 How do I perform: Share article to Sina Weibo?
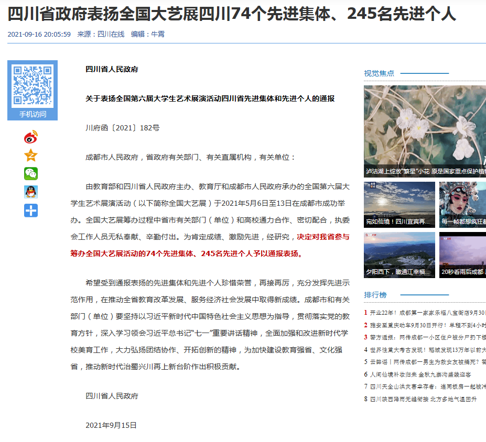(x=31, y=137)
